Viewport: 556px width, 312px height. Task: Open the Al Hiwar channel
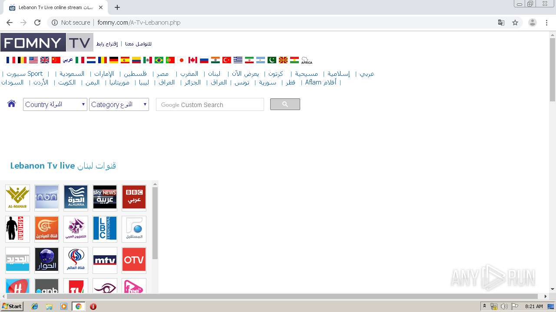pos(46,260)
